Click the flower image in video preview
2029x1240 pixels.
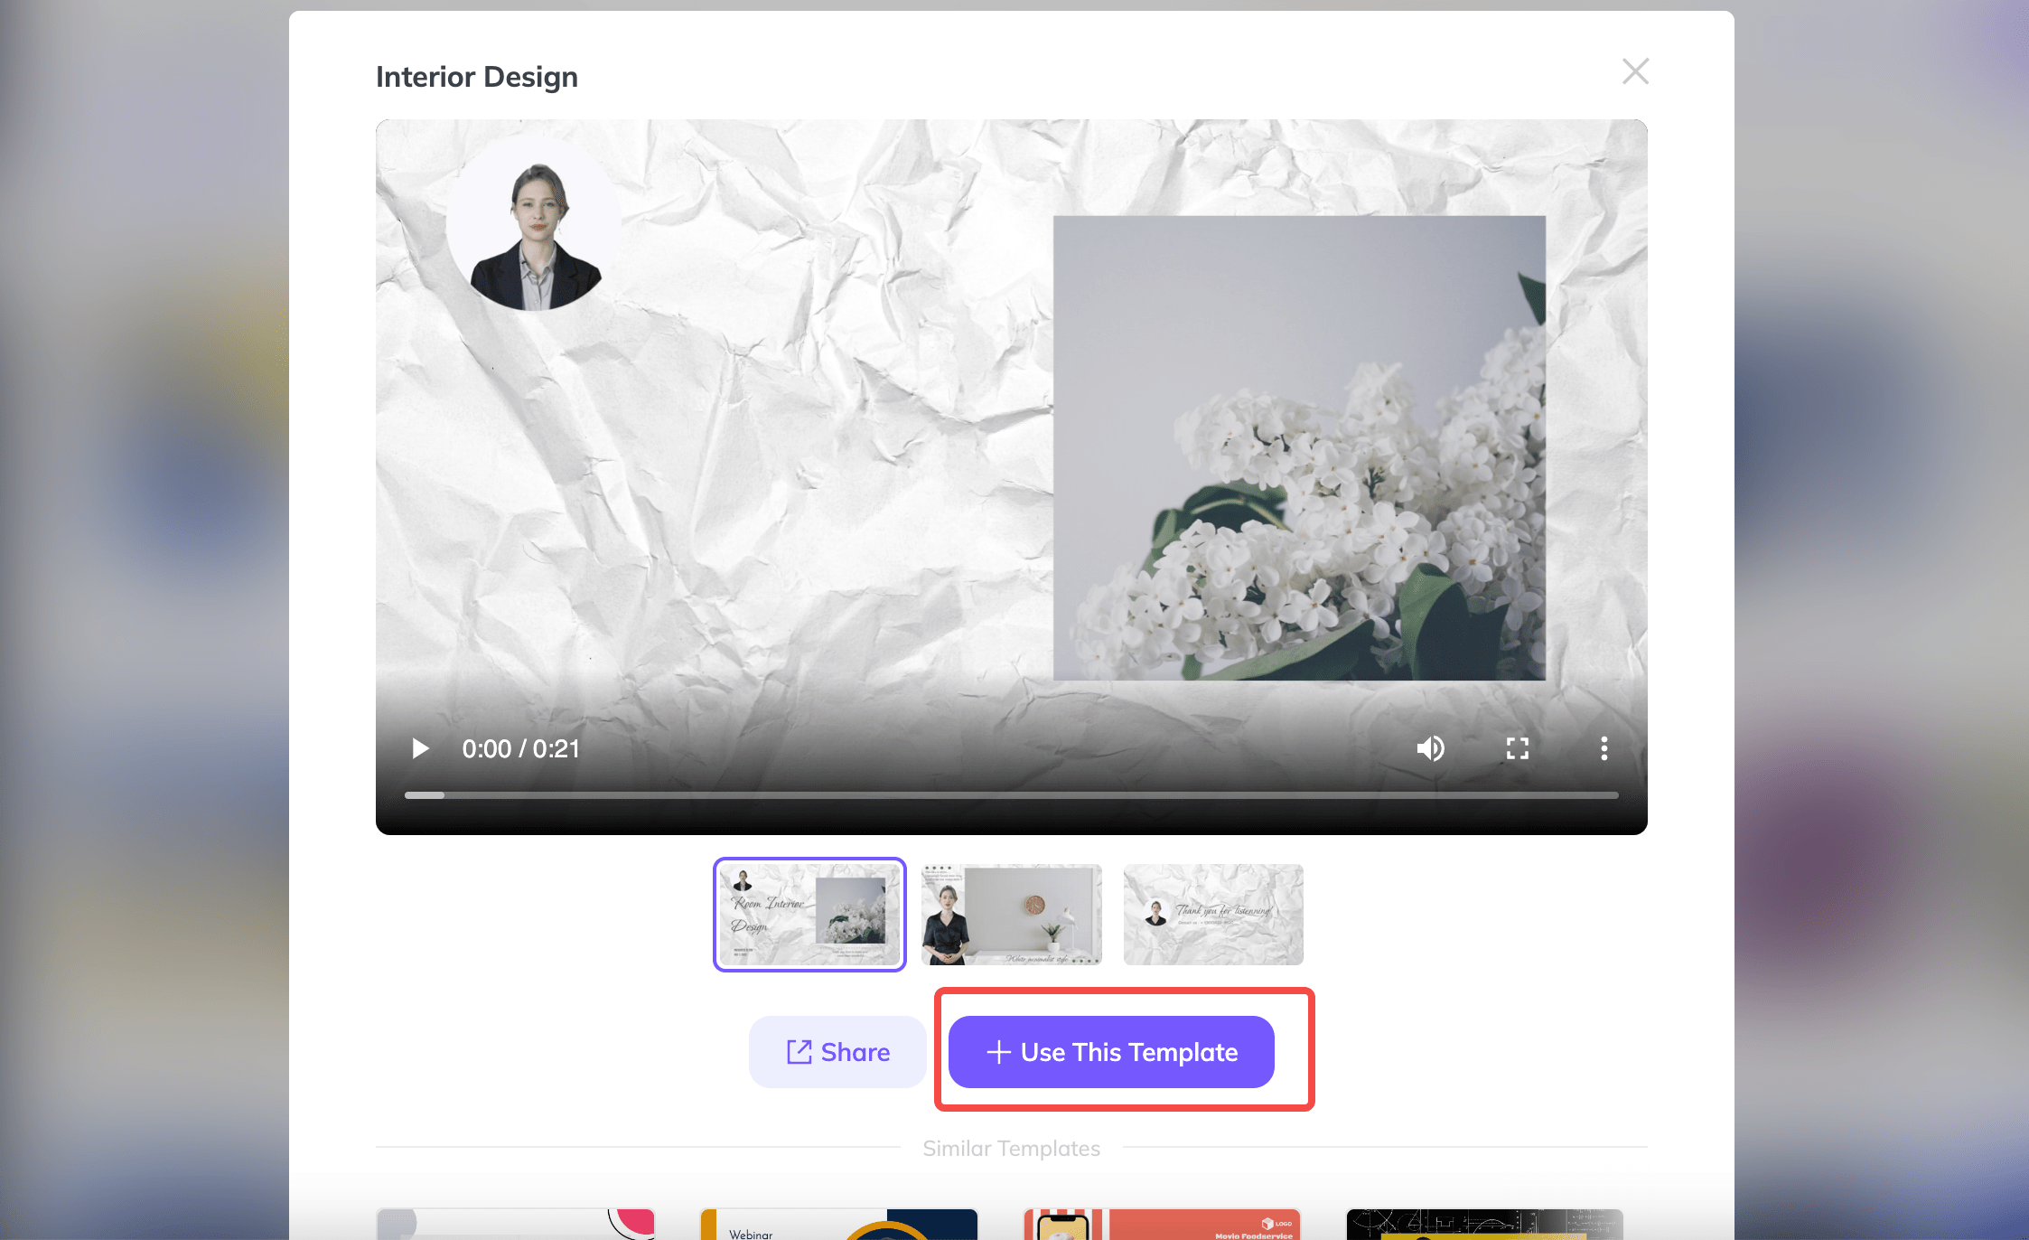click(1299, 447)
